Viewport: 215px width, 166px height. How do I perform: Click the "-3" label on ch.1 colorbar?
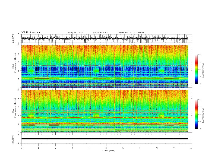click(200, 55)
